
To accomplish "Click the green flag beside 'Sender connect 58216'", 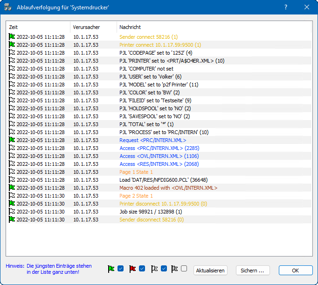I will point(12,36).
